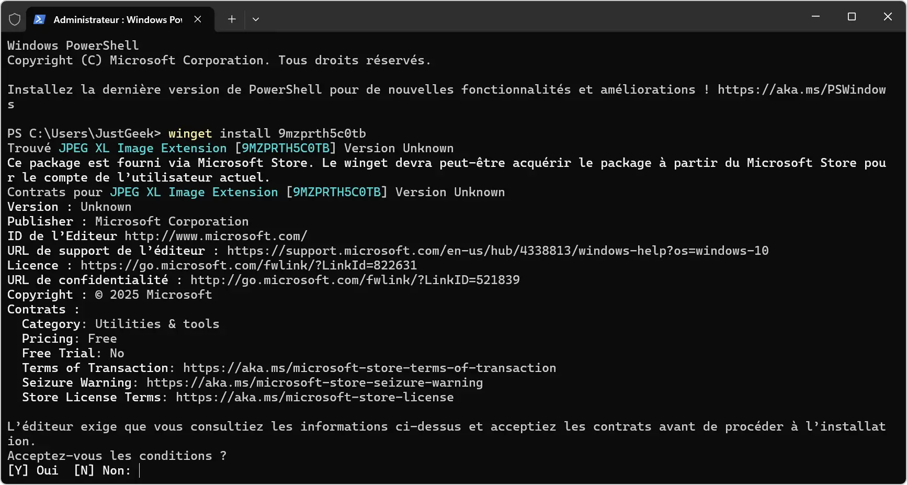Close the PowerShell tab

click(198, 19)
